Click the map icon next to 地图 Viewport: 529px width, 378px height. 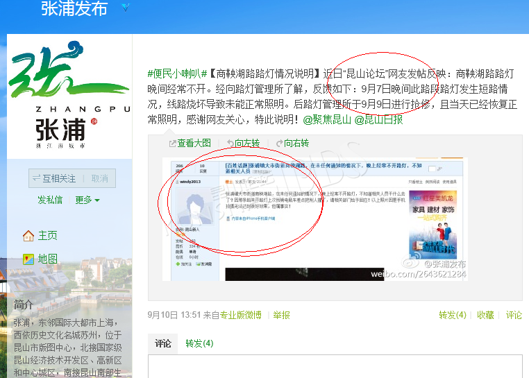pos(28,259)
